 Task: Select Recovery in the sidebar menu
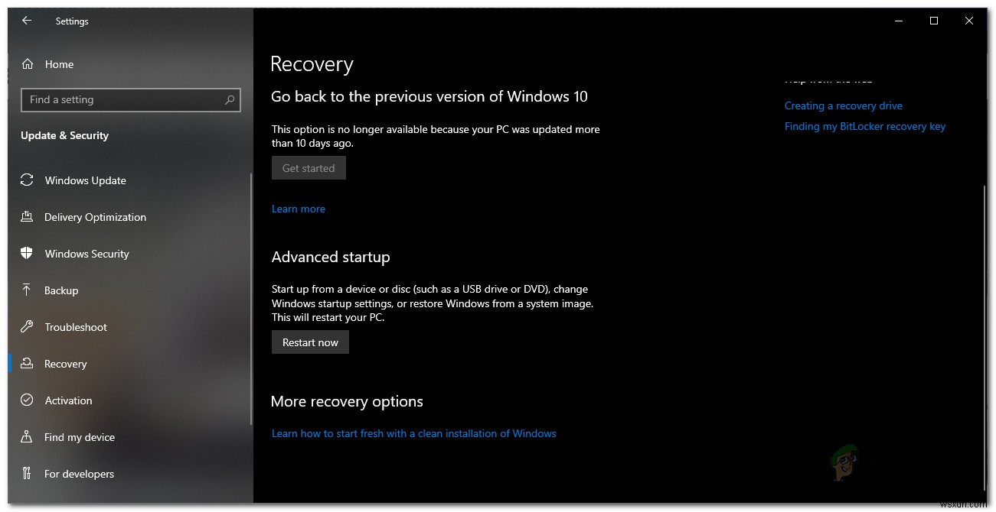pyautogui.click(x=66, y=364)
